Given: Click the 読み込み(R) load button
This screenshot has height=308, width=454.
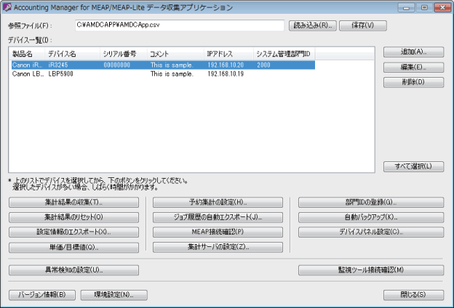Looking at the screenshot, I should click(x=312, y=25).
